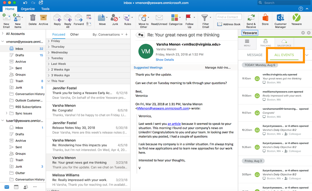Switch to calendar view in bottom bar
The width and height of the screenshot is (312, 191).
click(16, 187)
